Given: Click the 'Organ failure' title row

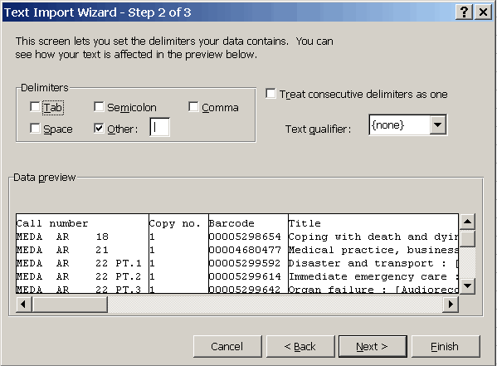Looking at the screenshot, I should (x=373, y=290).
